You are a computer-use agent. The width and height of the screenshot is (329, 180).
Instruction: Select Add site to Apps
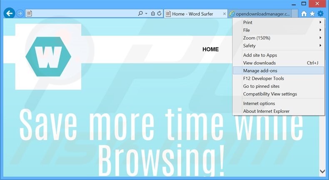[x=279, y=55]
